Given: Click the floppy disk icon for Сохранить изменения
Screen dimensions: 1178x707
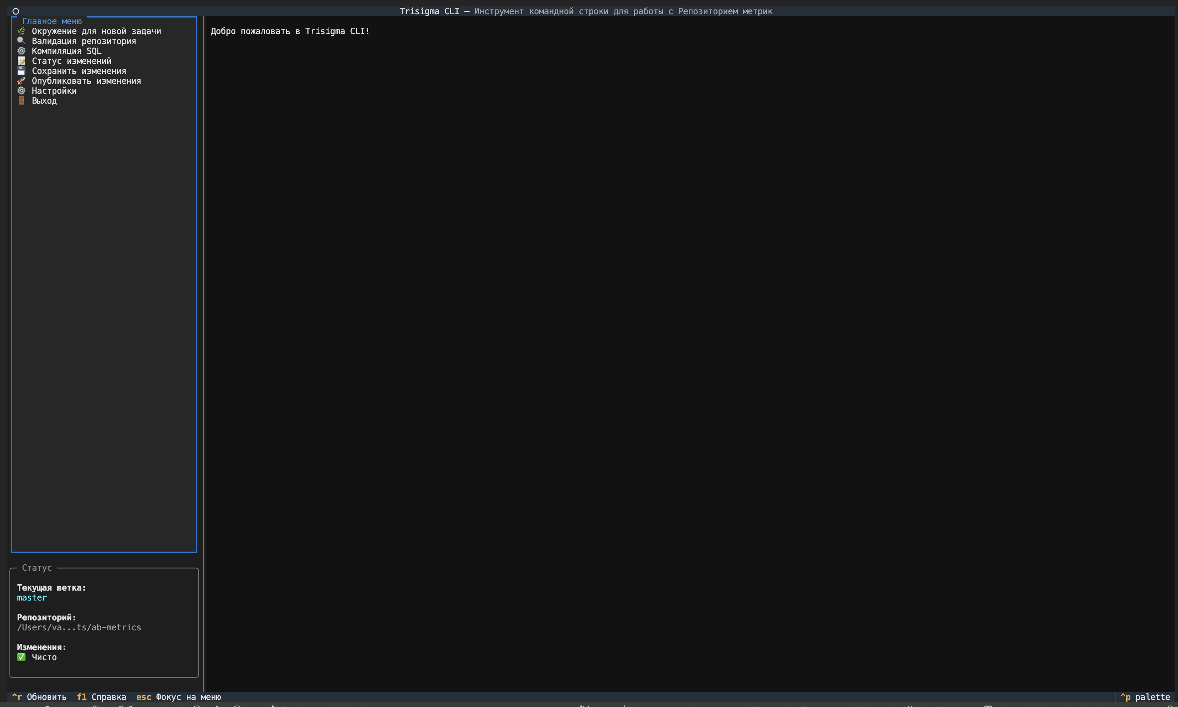Looking at the screenshot, I should 21,71.
